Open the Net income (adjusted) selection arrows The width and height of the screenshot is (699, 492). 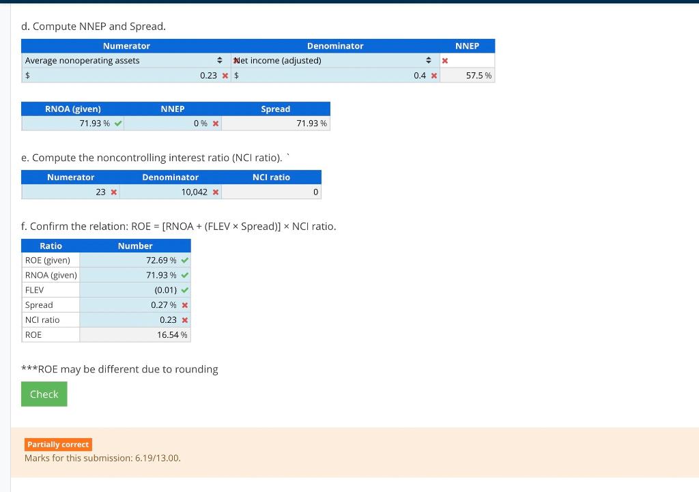click(x=429, y=60)
